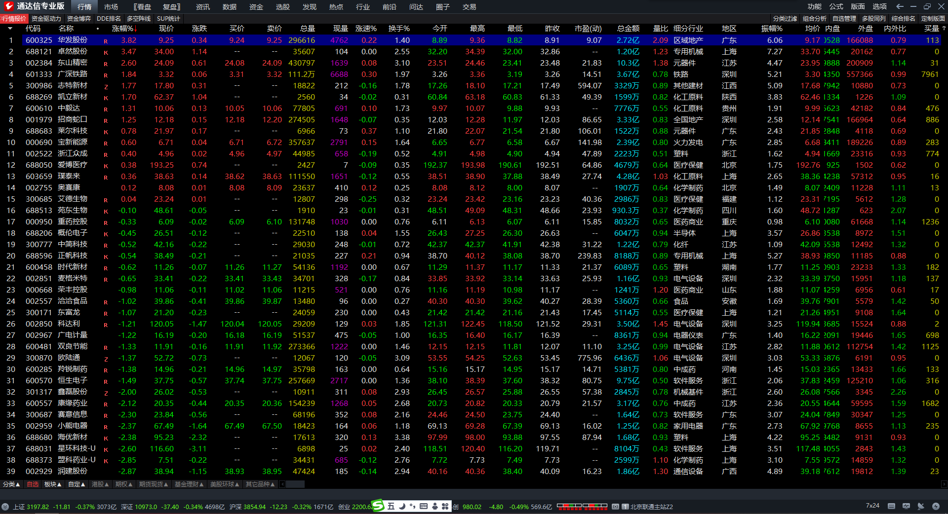Click the left arrow on bottom tab scrollbar

[282, 484]
